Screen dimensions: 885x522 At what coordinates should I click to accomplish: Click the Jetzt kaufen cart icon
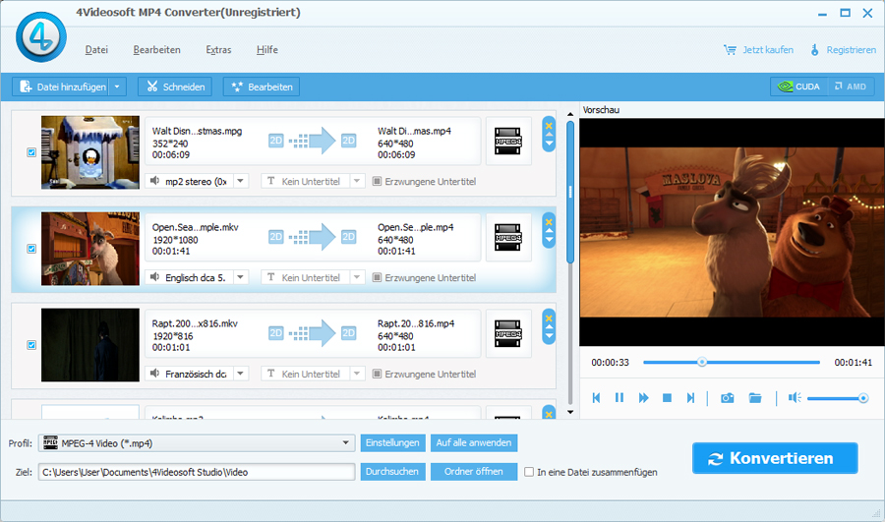pos(730,50)
